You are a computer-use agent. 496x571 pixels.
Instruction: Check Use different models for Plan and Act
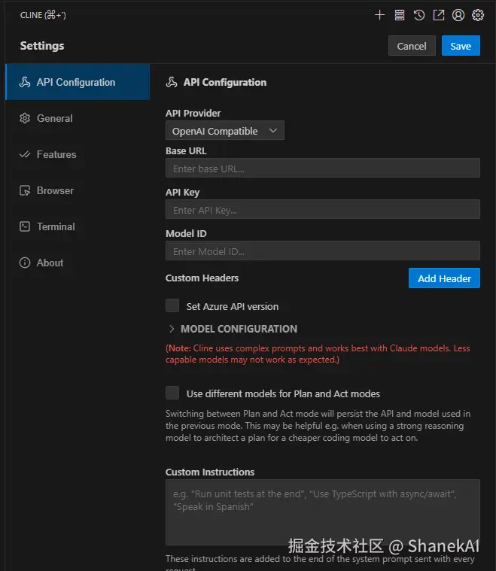click(172, 393)
